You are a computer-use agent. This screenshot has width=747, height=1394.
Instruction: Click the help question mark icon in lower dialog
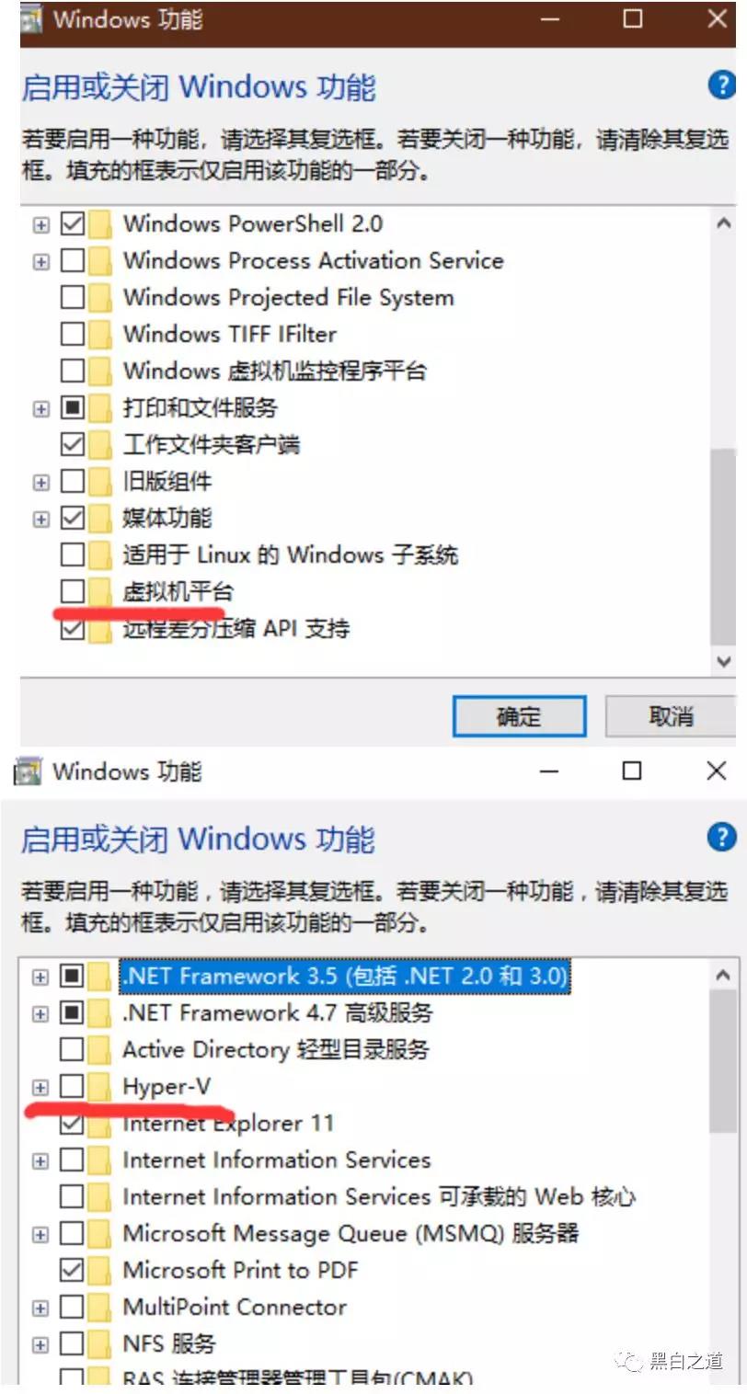click(x=721, y=838)
